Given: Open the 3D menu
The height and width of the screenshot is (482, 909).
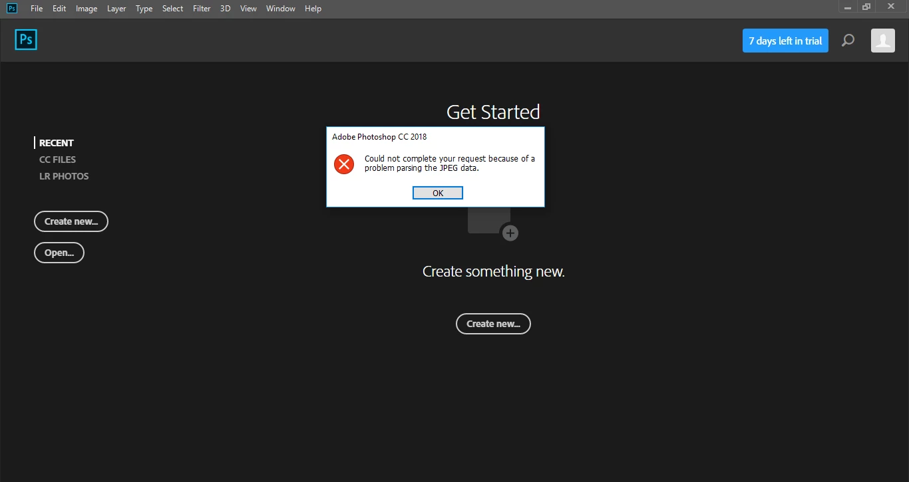Looking at the screenshot, I should pos(226,9).
